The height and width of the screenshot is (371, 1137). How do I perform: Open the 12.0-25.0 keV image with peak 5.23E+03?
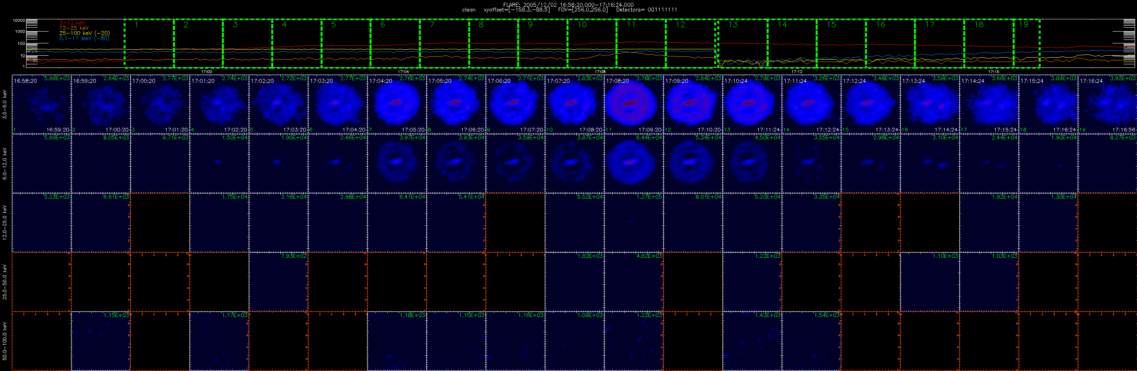[41, 222]
